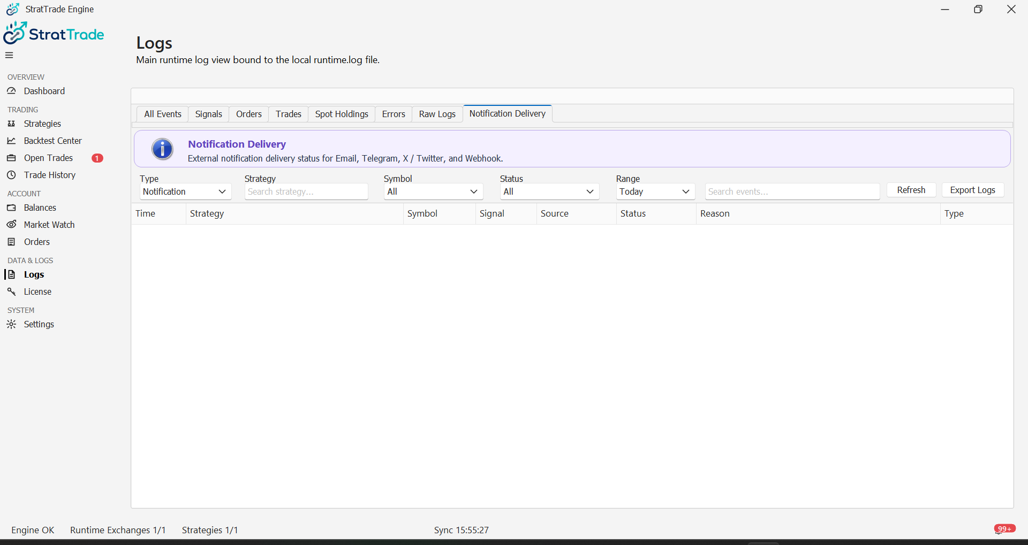Expand the Symbol filter dropdown
The image size is (1028, 545).
tap(433, 191)
